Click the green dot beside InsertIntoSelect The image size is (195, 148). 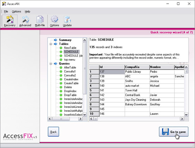[x=61, y=115]
